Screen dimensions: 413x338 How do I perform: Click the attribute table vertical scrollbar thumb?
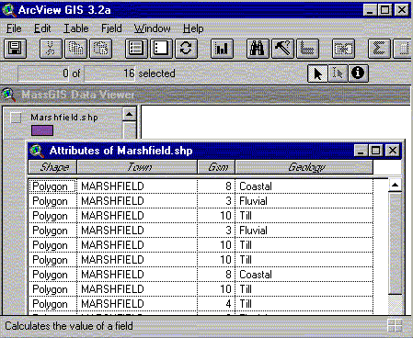click(396, 243)
